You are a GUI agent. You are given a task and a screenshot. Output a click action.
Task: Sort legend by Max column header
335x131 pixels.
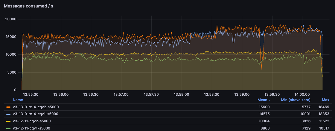(x=325, y=100)
